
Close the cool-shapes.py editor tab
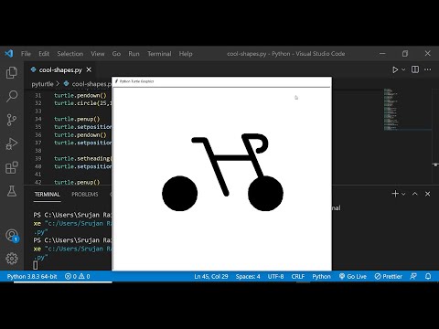click(x=89, y=69)
